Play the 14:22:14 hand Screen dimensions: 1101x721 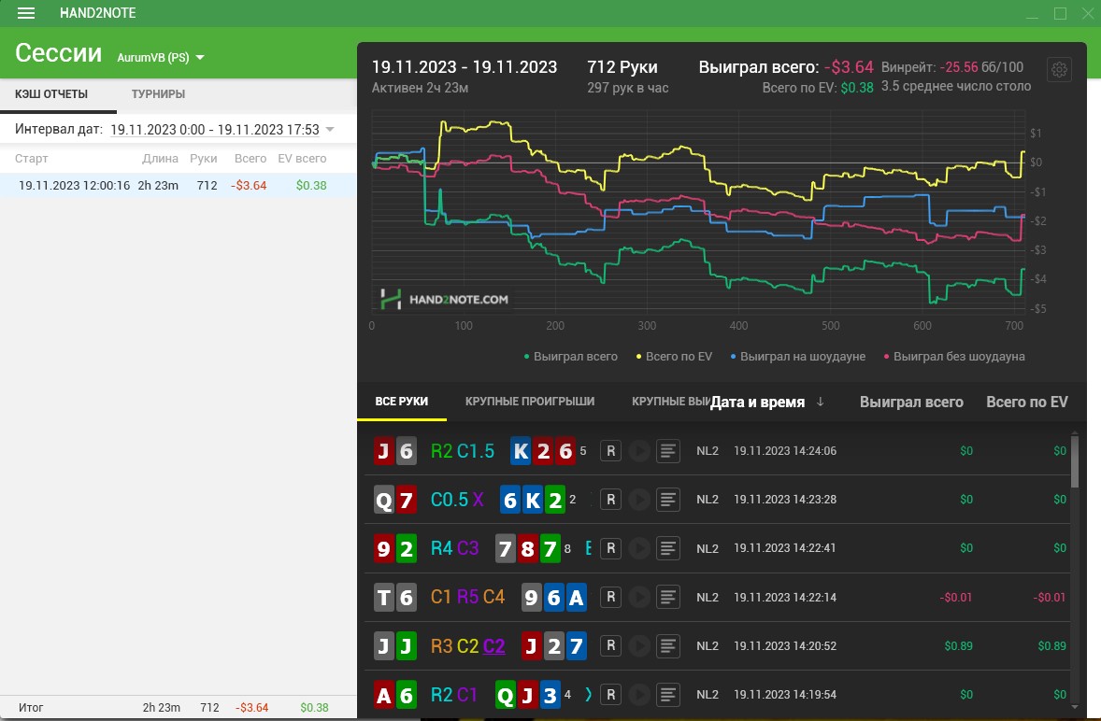click(639, 597)
